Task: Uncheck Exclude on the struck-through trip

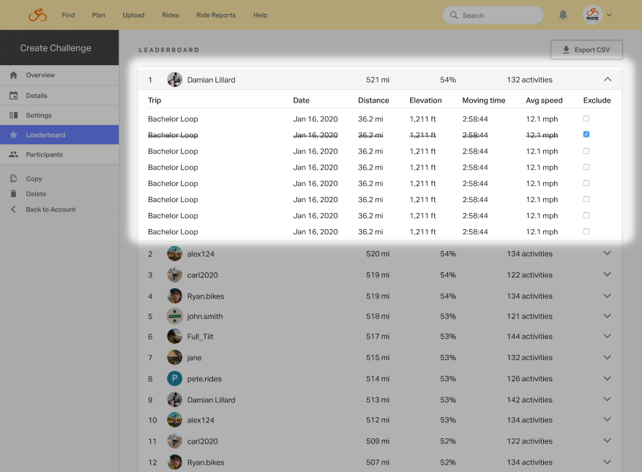Action: pos(586,134)
